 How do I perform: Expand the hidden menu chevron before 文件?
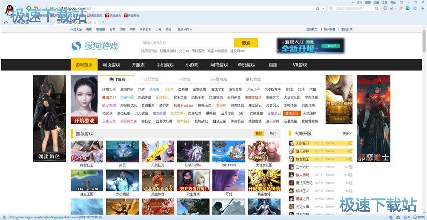click(x=352, y=2)
